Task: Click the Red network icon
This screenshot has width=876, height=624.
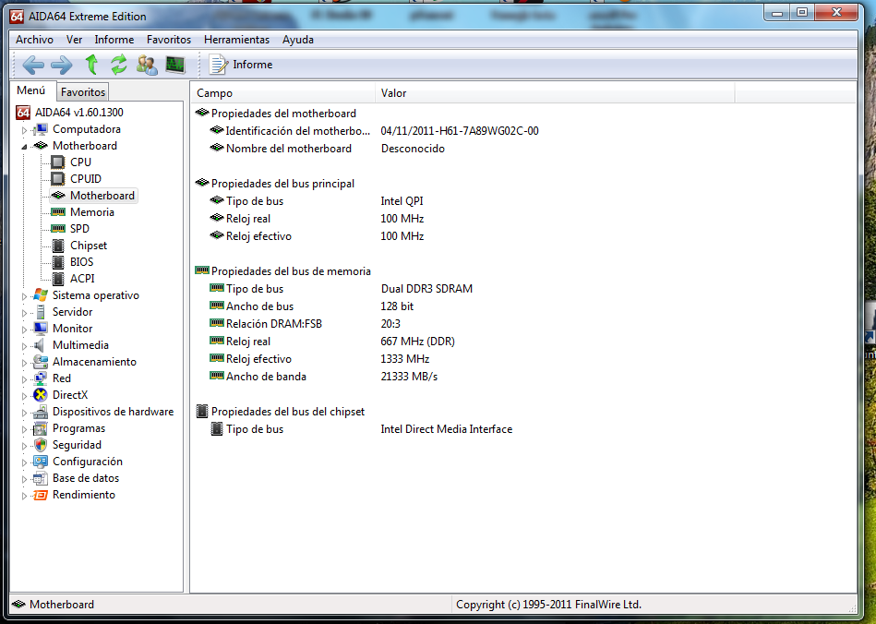Action: coord(41,378)
